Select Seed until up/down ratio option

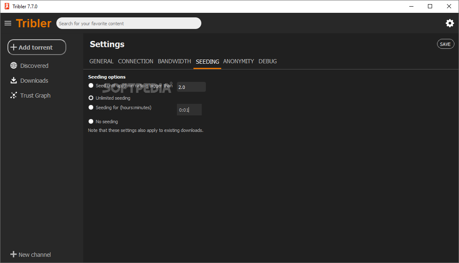click(91, 86)
